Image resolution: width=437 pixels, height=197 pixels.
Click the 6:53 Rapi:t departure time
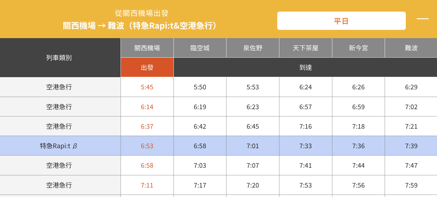click(147, 145)
